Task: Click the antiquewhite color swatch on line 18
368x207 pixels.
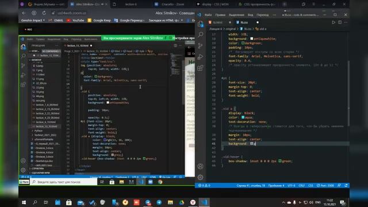Action: pos(252,39)
